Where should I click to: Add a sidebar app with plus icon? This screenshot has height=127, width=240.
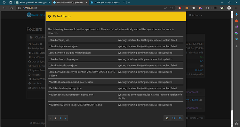point(237,46)
